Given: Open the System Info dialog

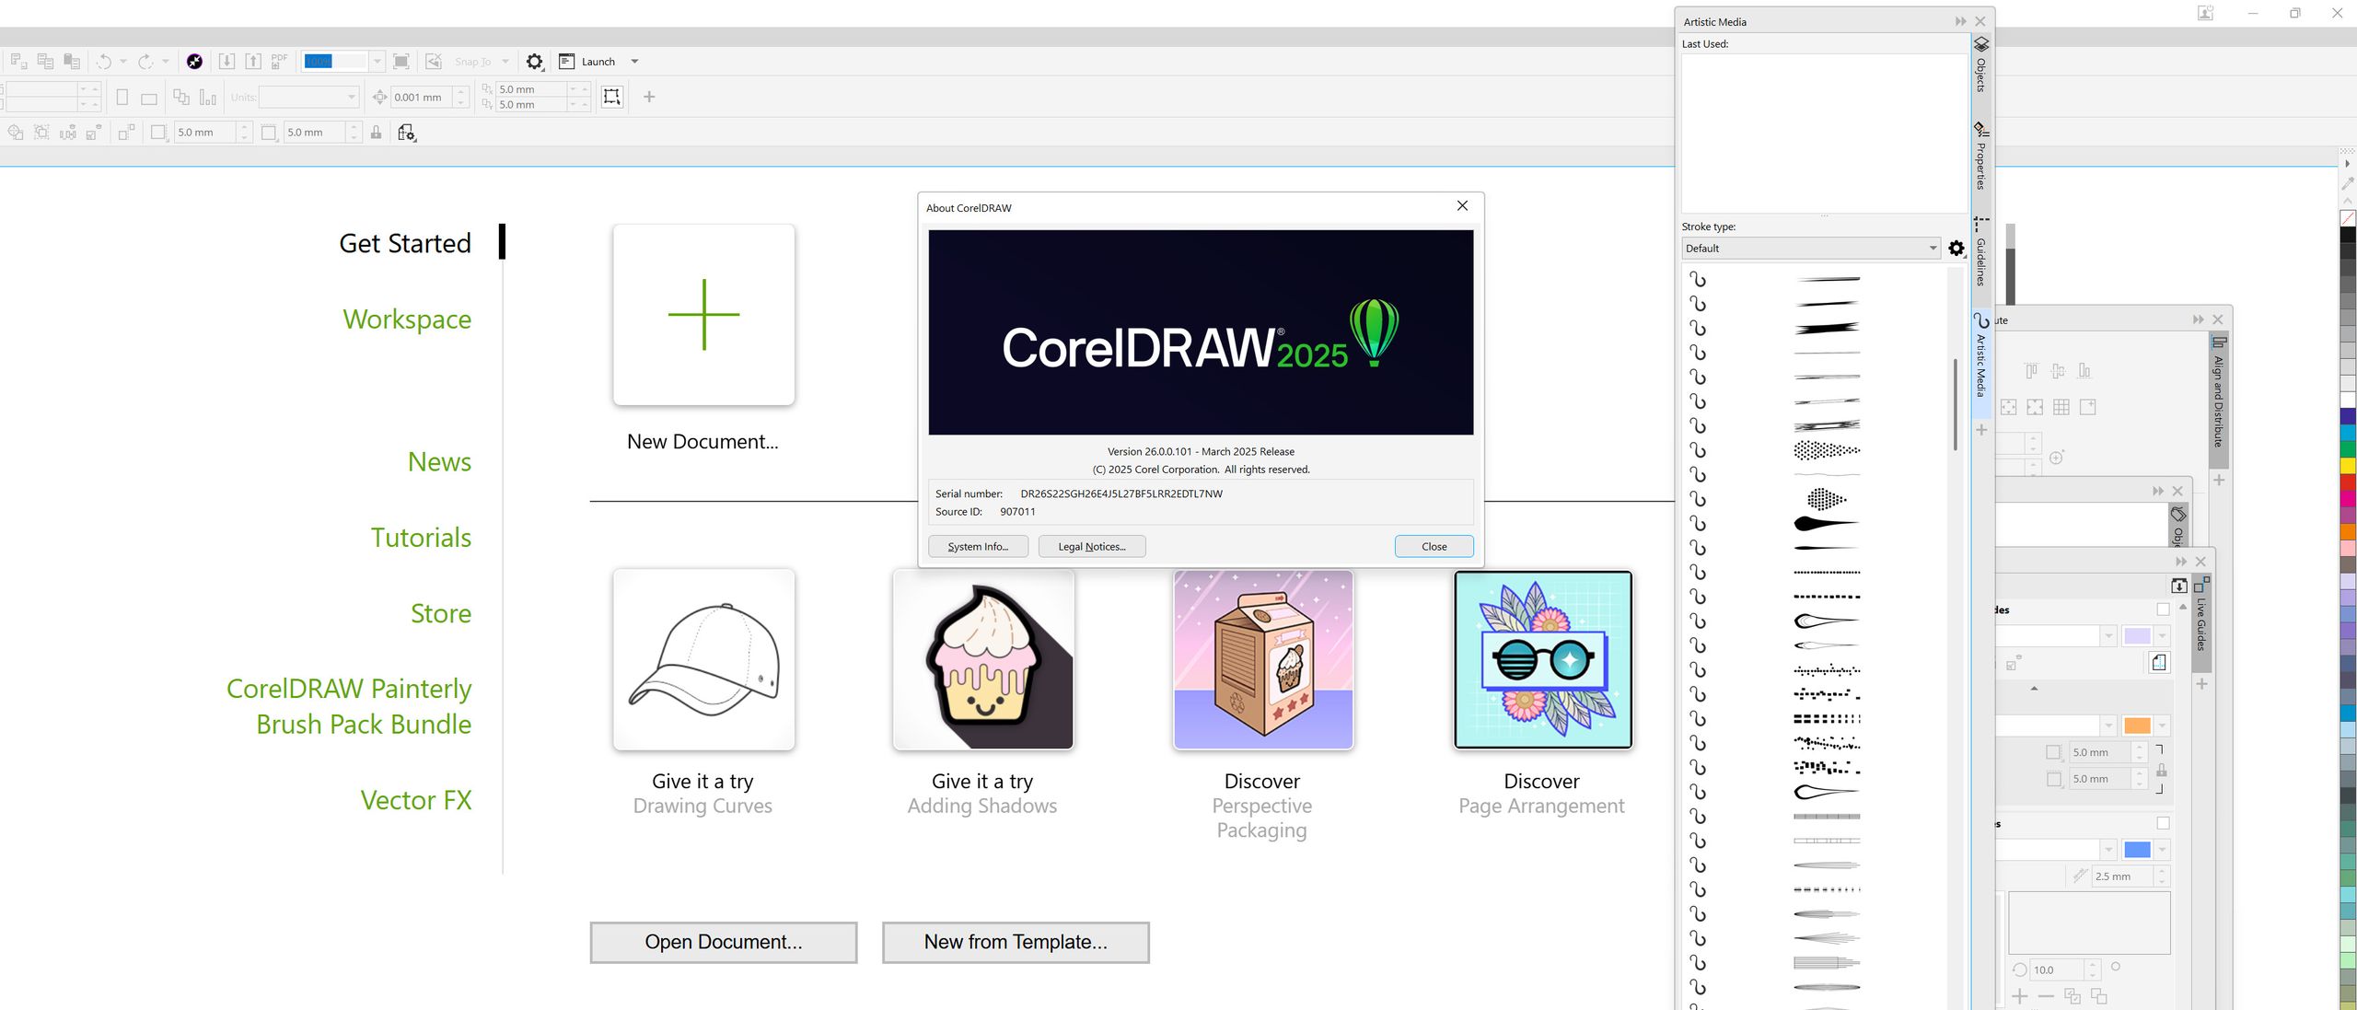Looking at the screenshot, I should 978,546.
